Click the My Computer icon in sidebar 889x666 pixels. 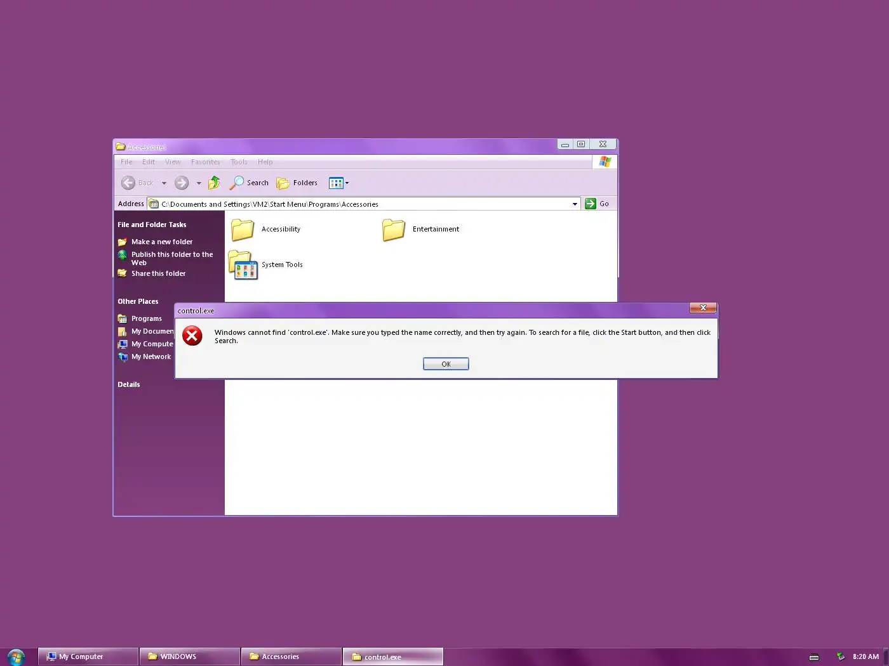point(123,344)
